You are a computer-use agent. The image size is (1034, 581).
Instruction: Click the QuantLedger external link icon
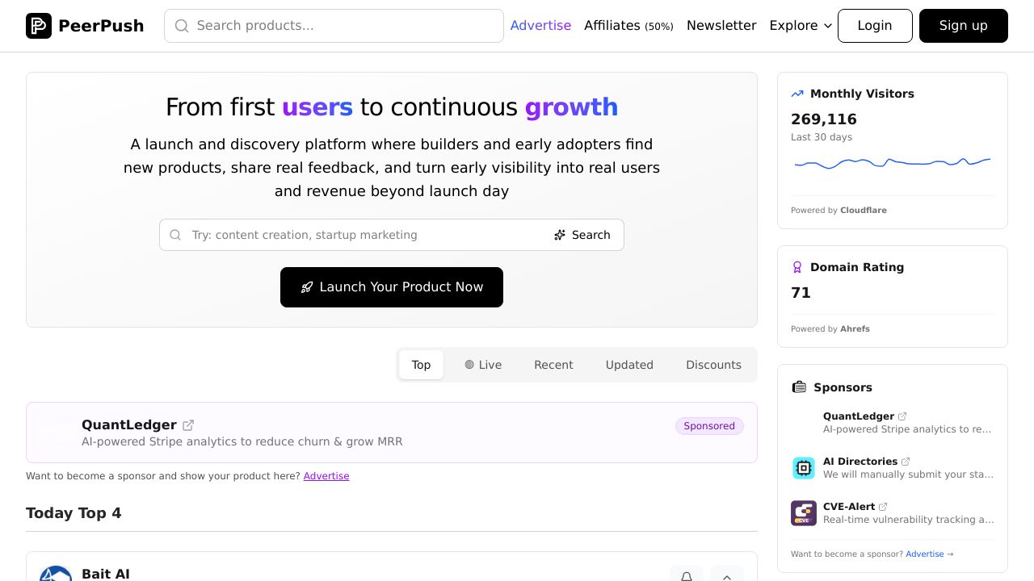click(188, 425)
